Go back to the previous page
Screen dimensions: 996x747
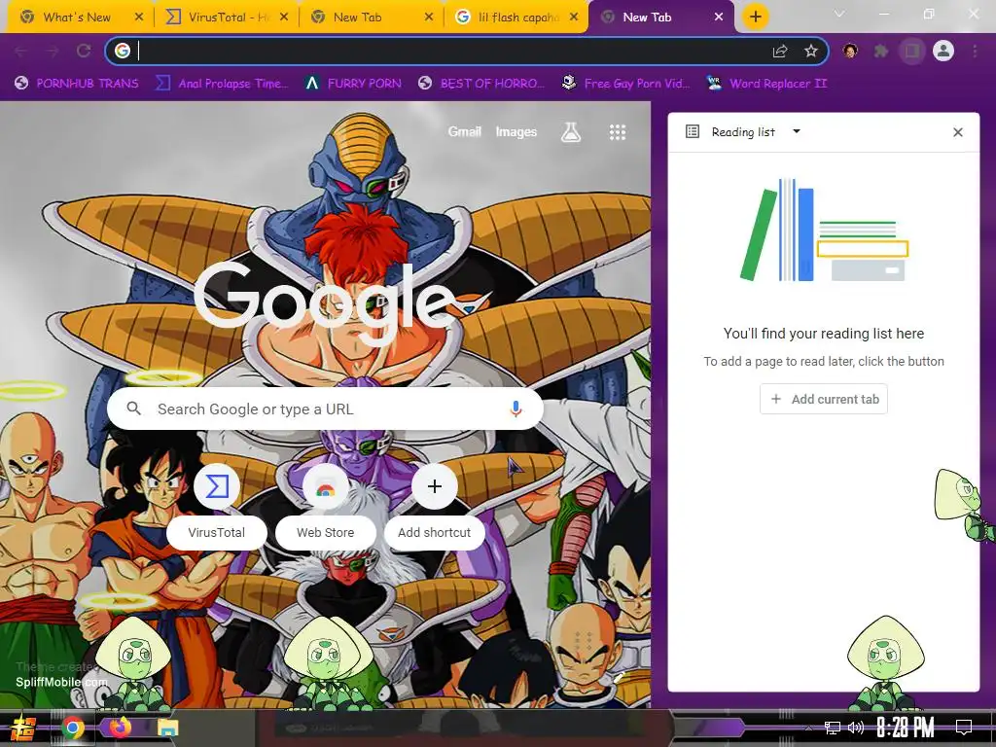tap(21, 51)
